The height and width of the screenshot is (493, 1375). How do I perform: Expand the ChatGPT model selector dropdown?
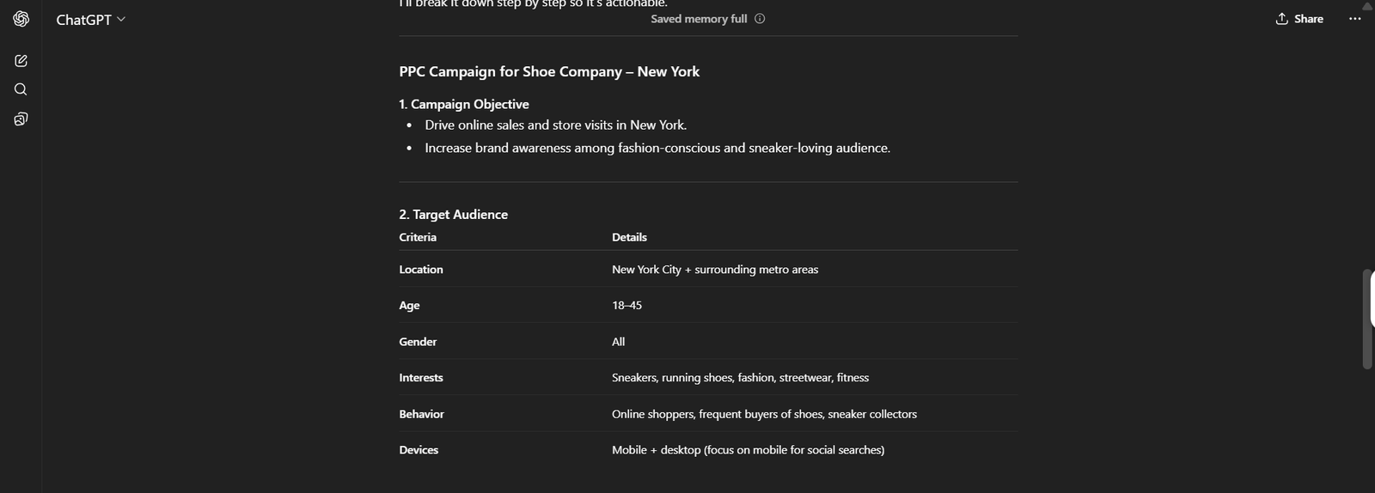coord(91,20)
